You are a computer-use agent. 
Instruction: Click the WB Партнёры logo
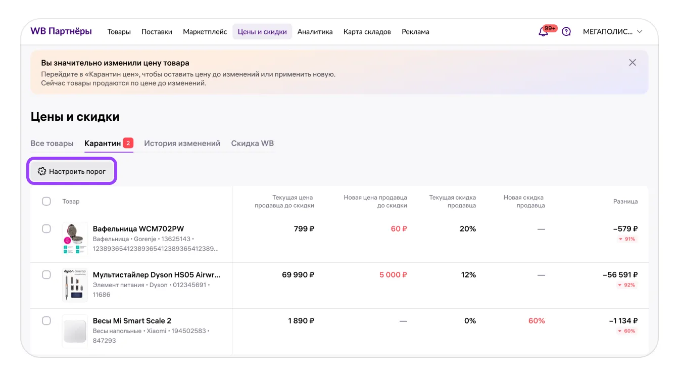tap(61, 31)
